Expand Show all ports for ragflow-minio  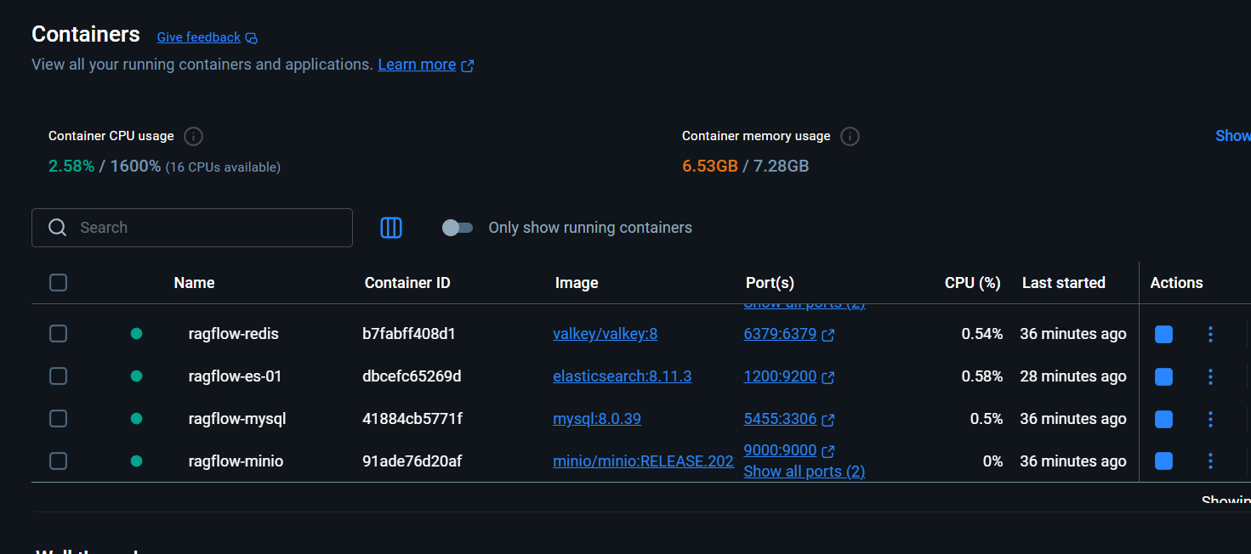pos(804,472)
